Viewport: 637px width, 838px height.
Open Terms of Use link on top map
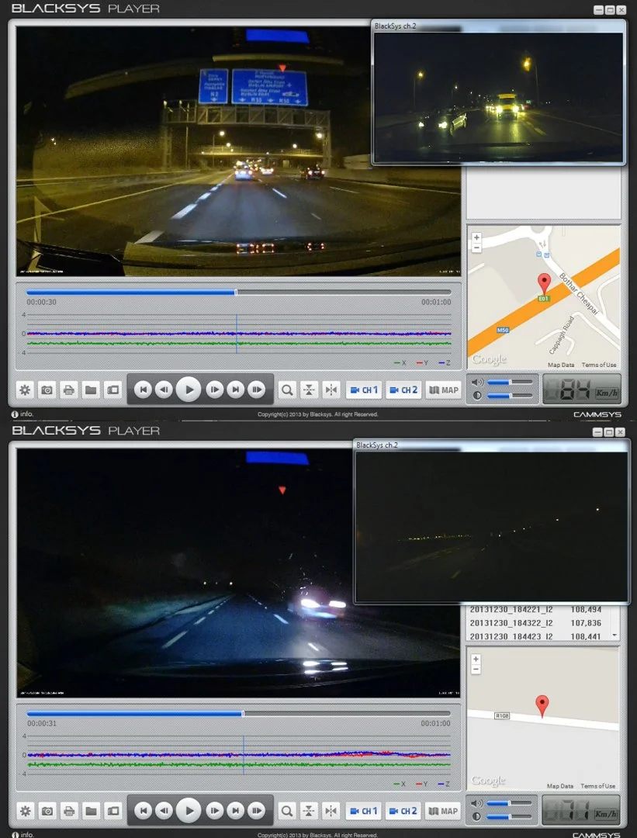(x=599, y=365)
